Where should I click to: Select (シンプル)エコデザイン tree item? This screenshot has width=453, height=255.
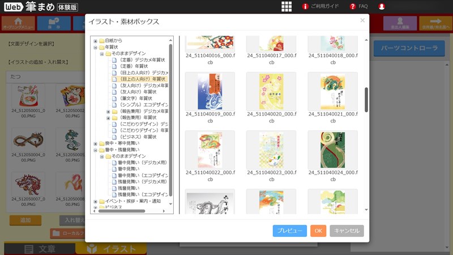(140, 105)
